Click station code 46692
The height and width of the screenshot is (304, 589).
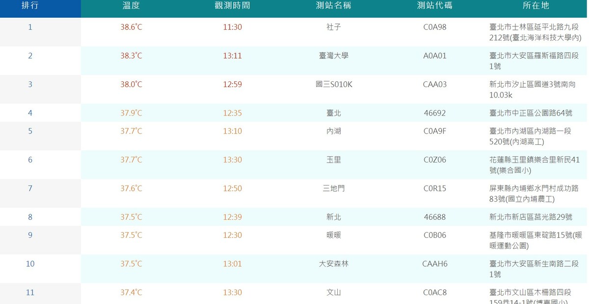coord(434,113)
